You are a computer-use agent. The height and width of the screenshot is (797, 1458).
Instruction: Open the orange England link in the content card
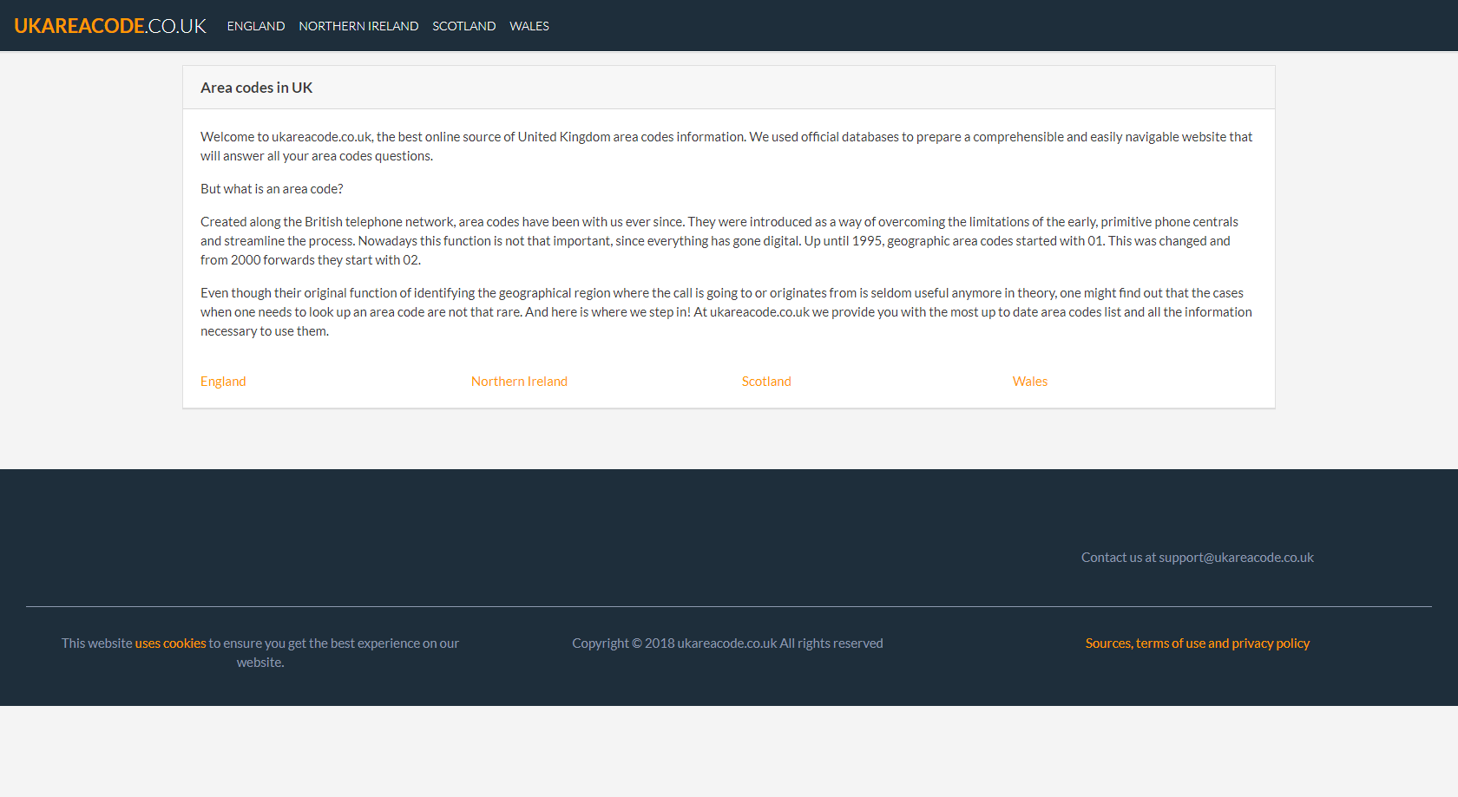pyautogui.click(x=223, y=382)
